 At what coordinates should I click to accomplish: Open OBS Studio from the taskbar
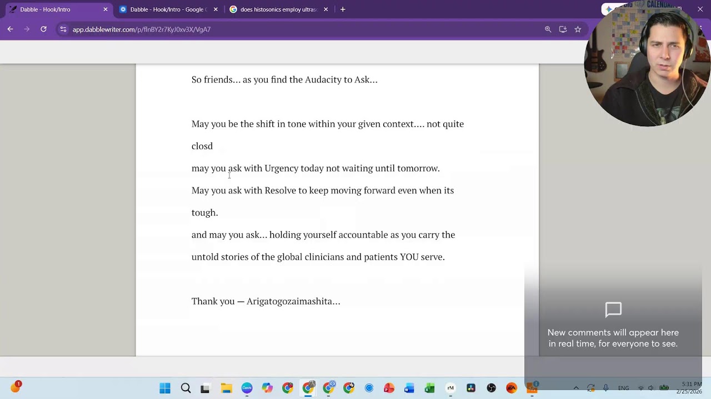point(491,388)
